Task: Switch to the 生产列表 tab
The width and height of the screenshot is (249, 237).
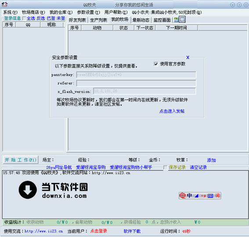Action: tap(98, 20)
